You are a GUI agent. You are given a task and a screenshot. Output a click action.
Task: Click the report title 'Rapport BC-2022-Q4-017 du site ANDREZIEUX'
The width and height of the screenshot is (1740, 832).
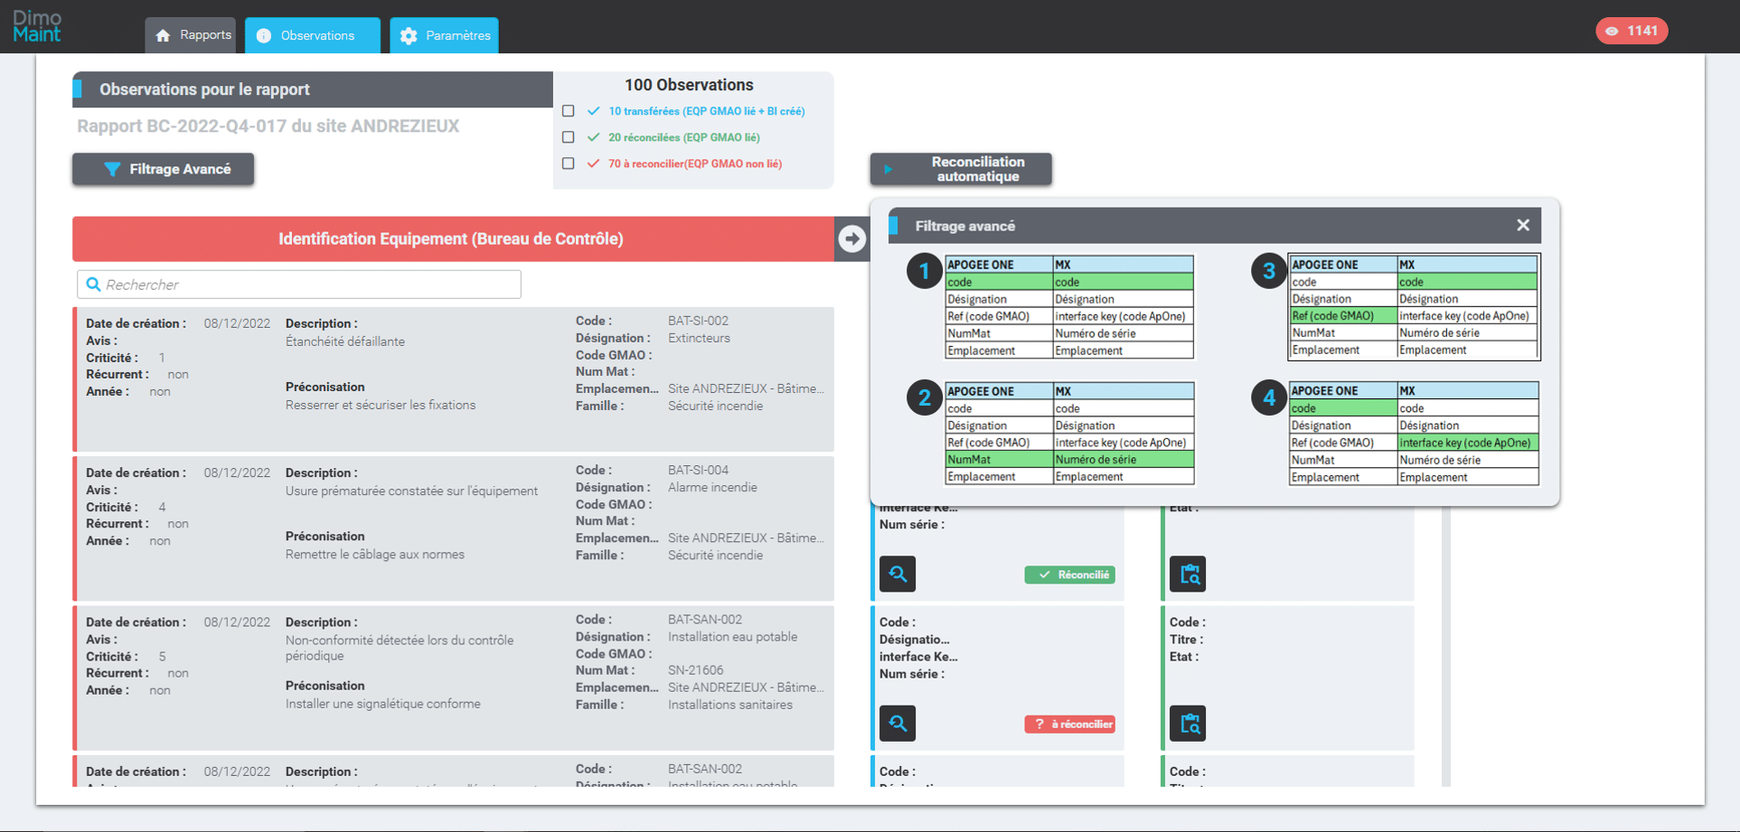tap(268, 126)
